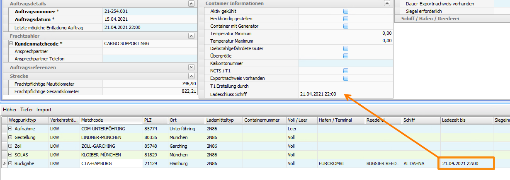Collapse the Frachtzahler section
The width and height of the screenshot is (510, 180).
click(191, 36)
